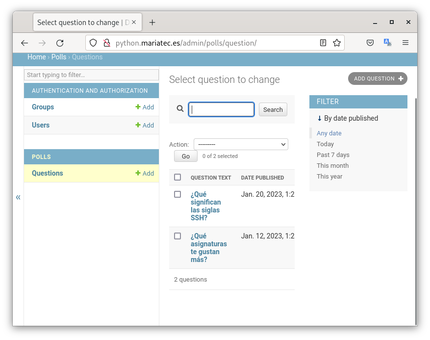Open the Action dropdown menu
Image resolution: width=430 pixels, height=340 pixels.
(x=241, y=144)
